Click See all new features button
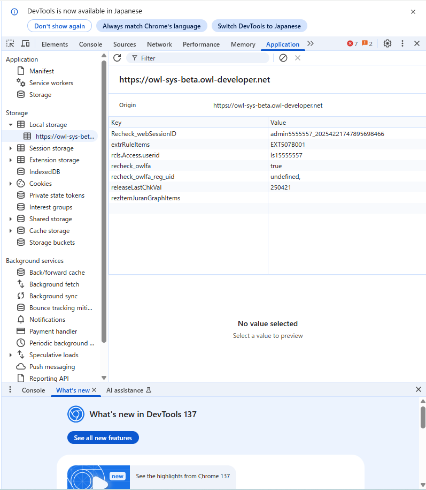The image size is (426, 490). pos(103,438)
